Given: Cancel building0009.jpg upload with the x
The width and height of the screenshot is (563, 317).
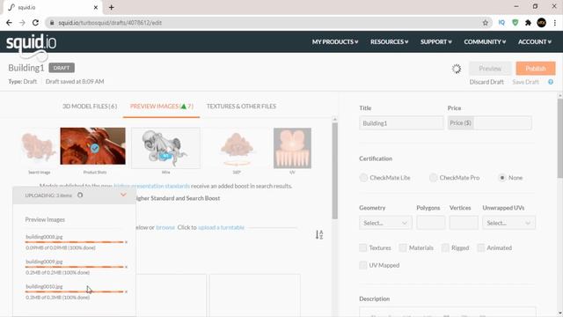Looking at the screenshot, I should point(126,267).
